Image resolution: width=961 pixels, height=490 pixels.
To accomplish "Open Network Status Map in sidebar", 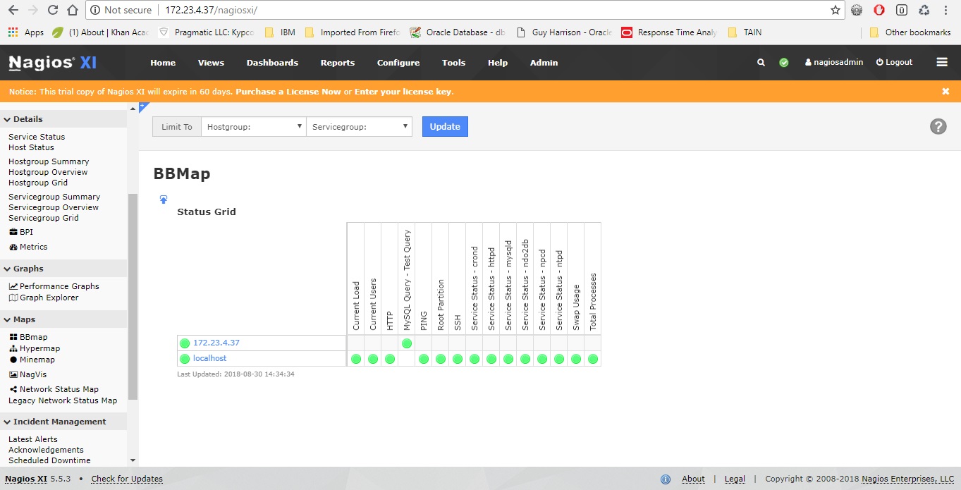I will click(54, 389).
